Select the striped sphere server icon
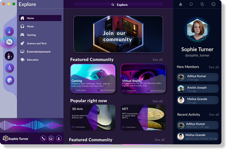The height and width of the screenshot is (150, 227). click(10, 80)
